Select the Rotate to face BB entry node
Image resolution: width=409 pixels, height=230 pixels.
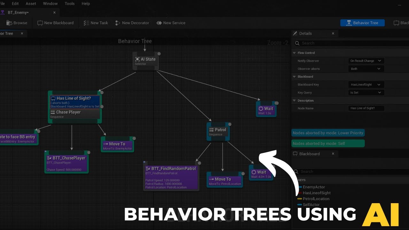click(x=19, y=137)
